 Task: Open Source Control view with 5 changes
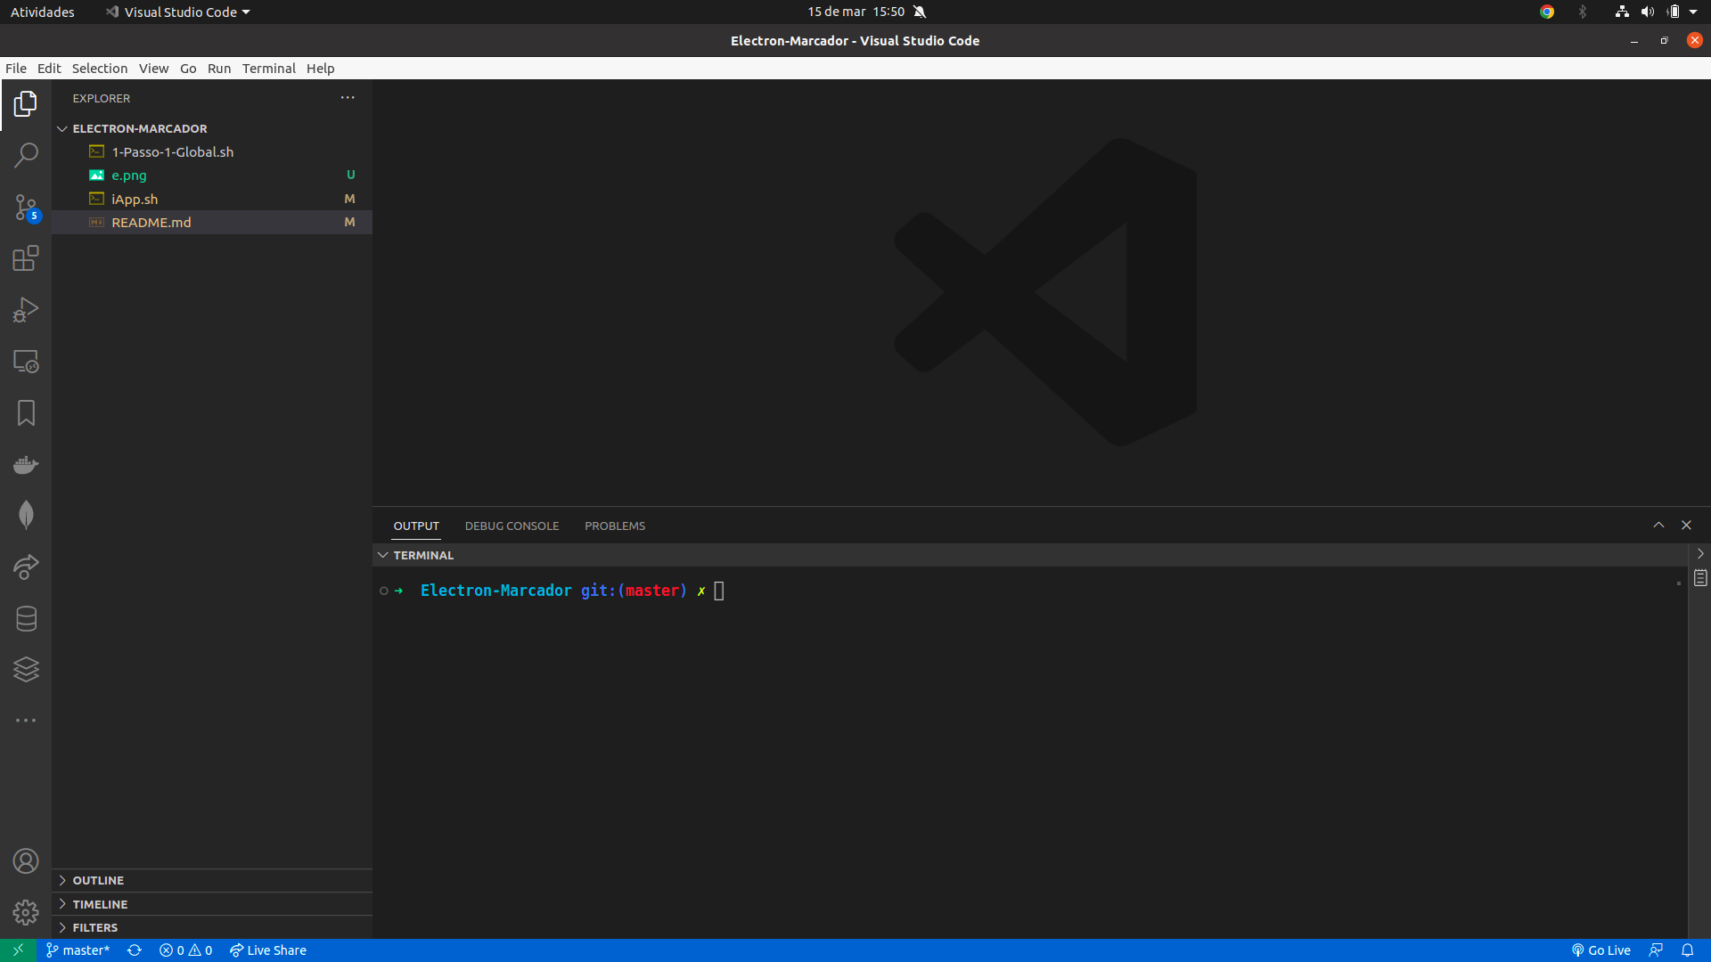click(x=26, y=208)
